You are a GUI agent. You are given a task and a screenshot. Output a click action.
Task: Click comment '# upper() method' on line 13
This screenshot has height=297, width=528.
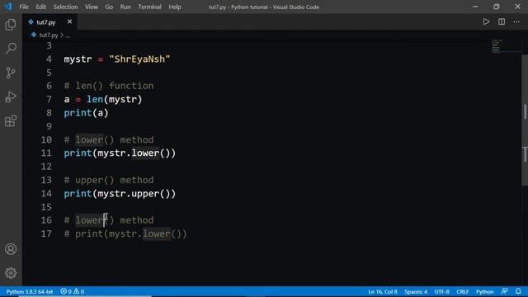click(109, 180)
